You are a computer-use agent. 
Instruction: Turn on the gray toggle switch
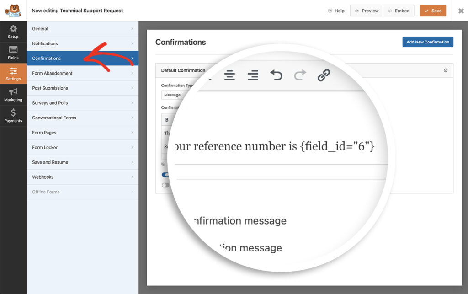click(x=165, y=185)
